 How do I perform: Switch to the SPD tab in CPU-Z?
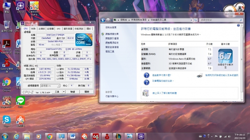[x=59, y=29]
